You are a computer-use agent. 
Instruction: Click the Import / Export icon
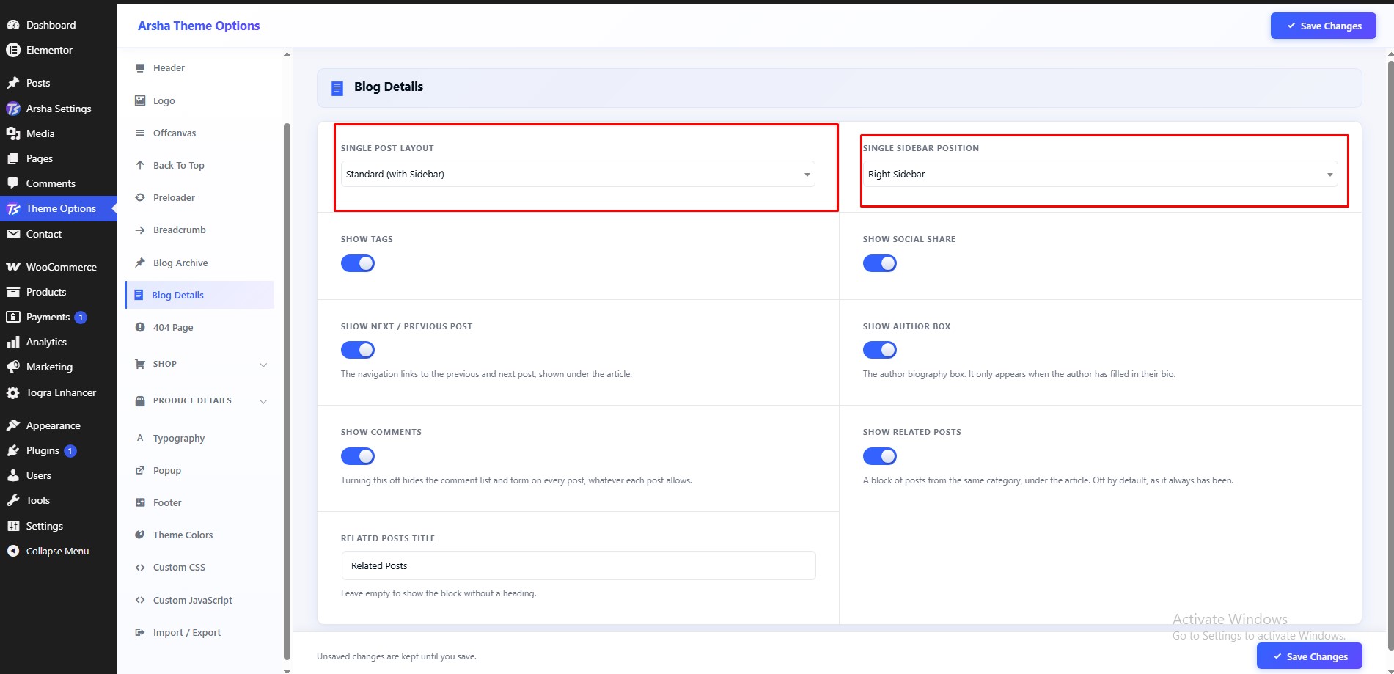(x=140, y=632)
